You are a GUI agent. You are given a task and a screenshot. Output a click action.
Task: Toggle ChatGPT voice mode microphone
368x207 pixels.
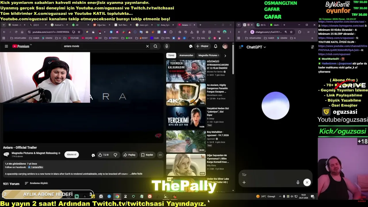click(x=298, y=182)
